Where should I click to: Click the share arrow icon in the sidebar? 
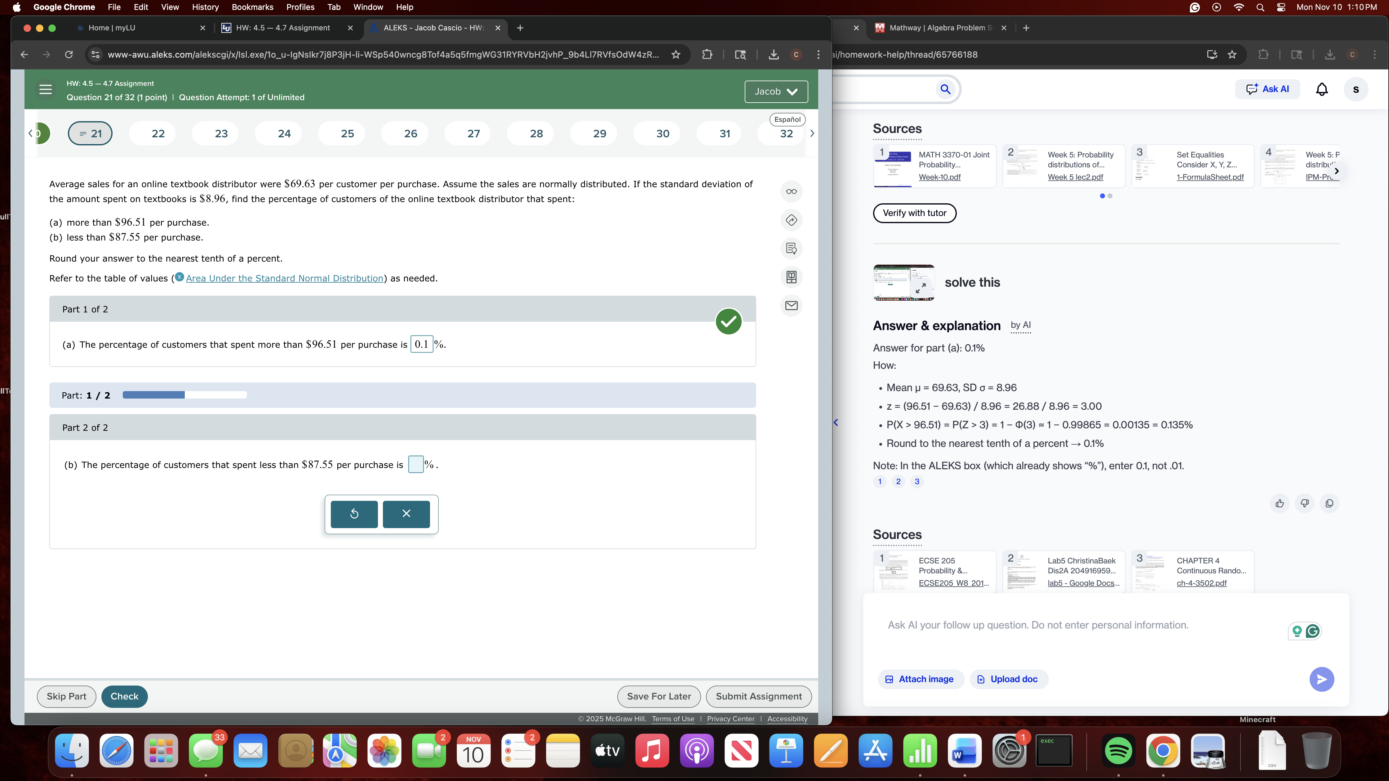(791, 220)
